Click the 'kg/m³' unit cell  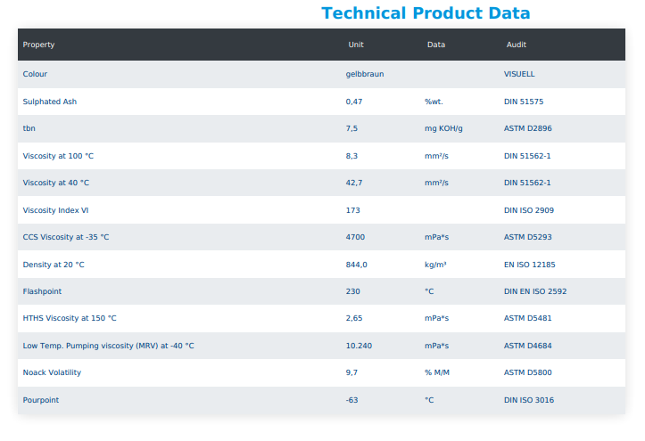[435, 265]
